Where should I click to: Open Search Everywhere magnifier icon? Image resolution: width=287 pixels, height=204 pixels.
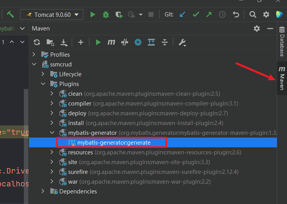pos(253,14)
